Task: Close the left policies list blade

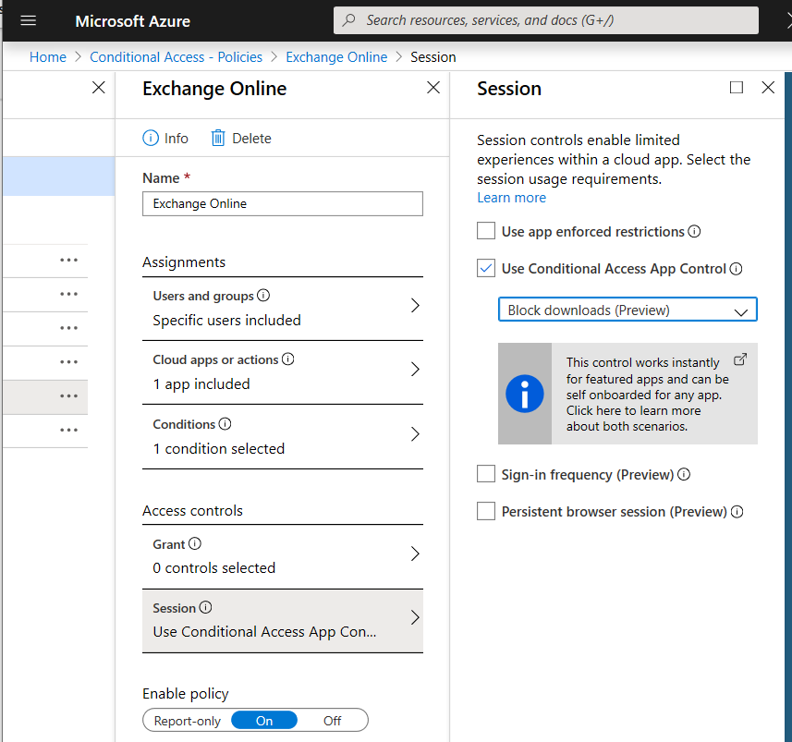Action: 99,88
